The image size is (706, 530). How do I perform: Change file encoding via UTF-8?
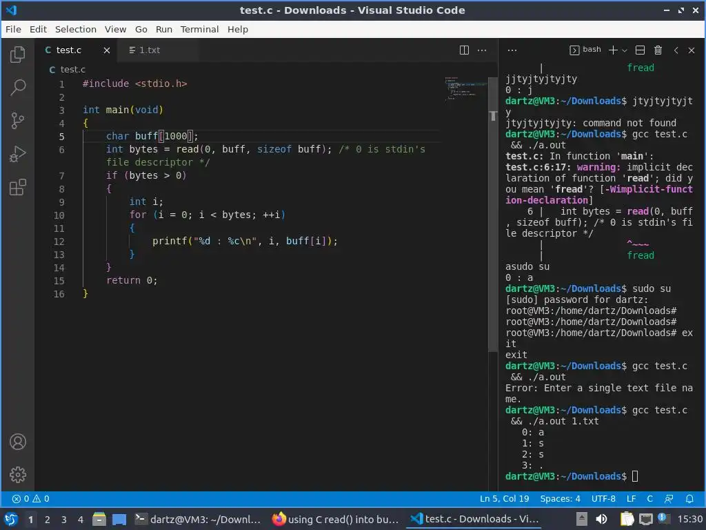pos(603,498)
